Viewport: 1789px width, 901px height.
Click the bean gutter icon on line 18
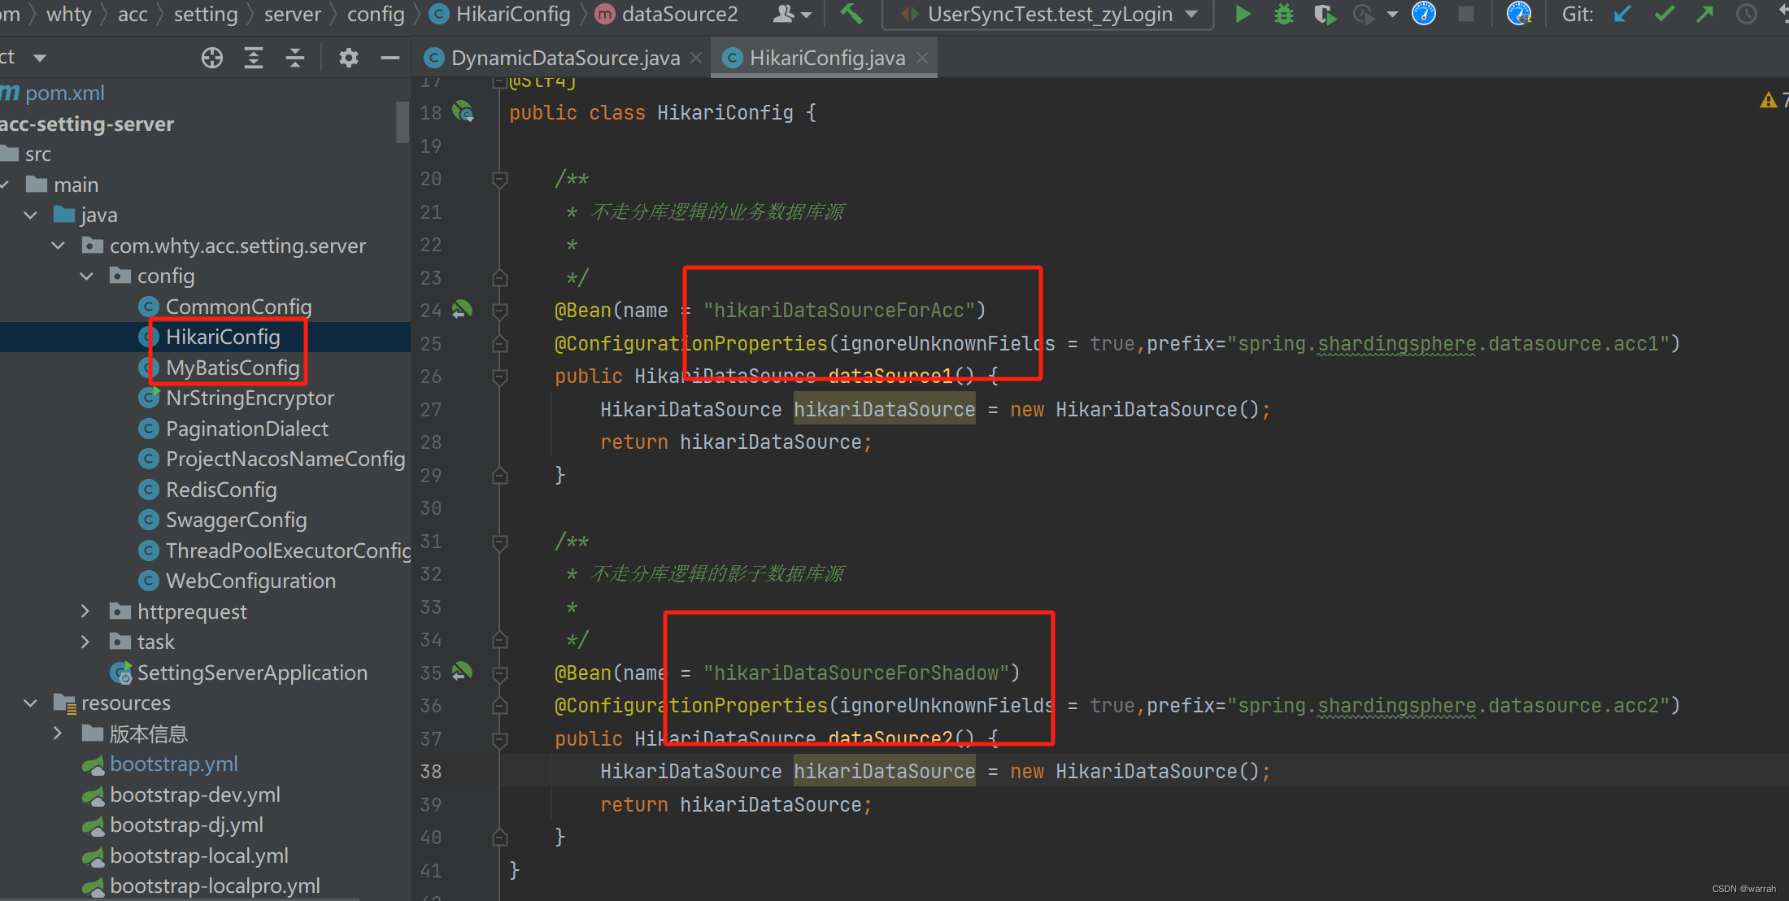click(x=463, y=111)
